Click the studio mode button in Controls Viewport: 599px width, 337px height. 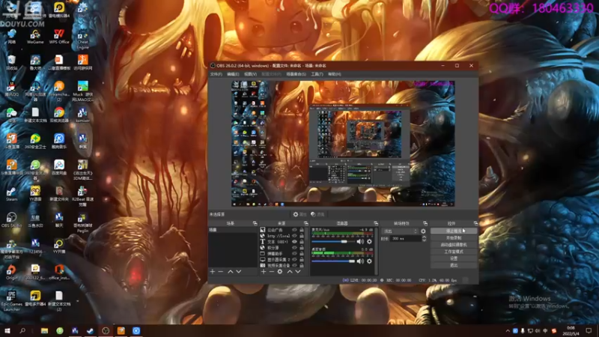454,252
